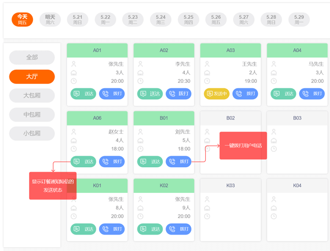
Task: Click the message icon on table K01
Action: pos(77,229)
